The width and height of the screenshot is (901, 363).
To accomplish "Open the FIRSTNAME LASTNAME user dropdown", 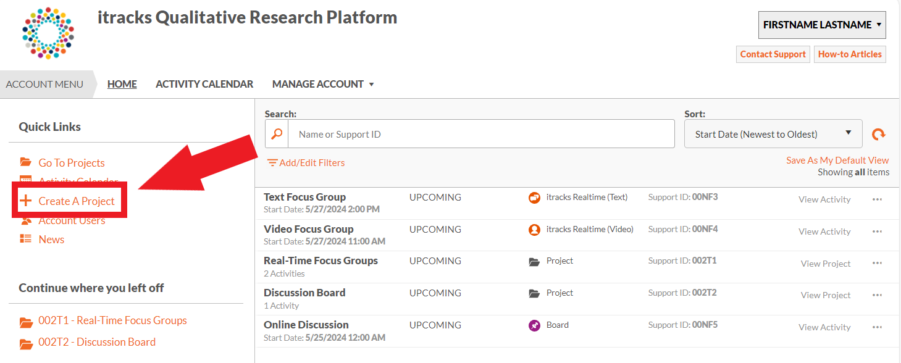I will pos(822,25).
